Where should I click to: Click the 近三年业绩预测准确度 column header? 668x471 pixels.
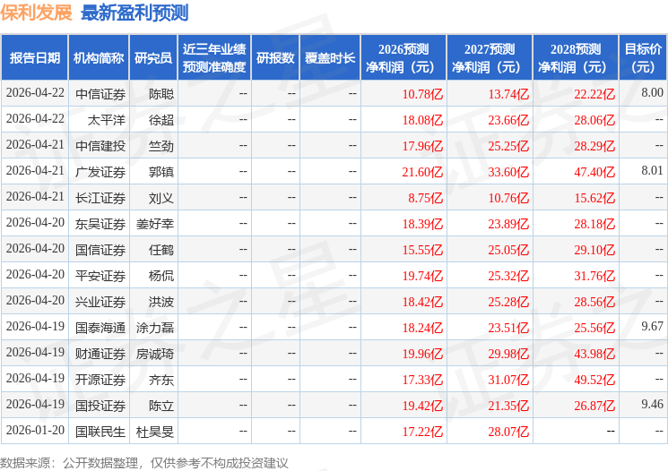pos(214,58)
